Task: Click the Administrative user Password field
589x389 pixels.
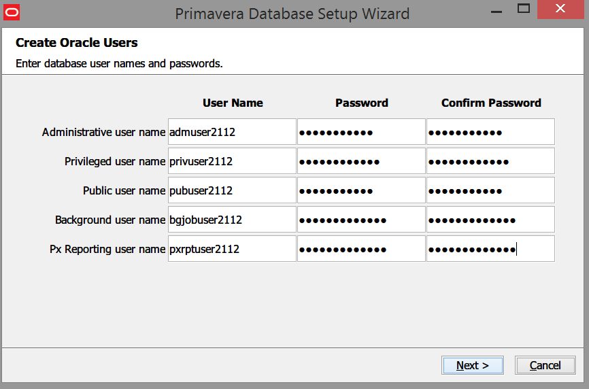Action: tap(361, 132)
